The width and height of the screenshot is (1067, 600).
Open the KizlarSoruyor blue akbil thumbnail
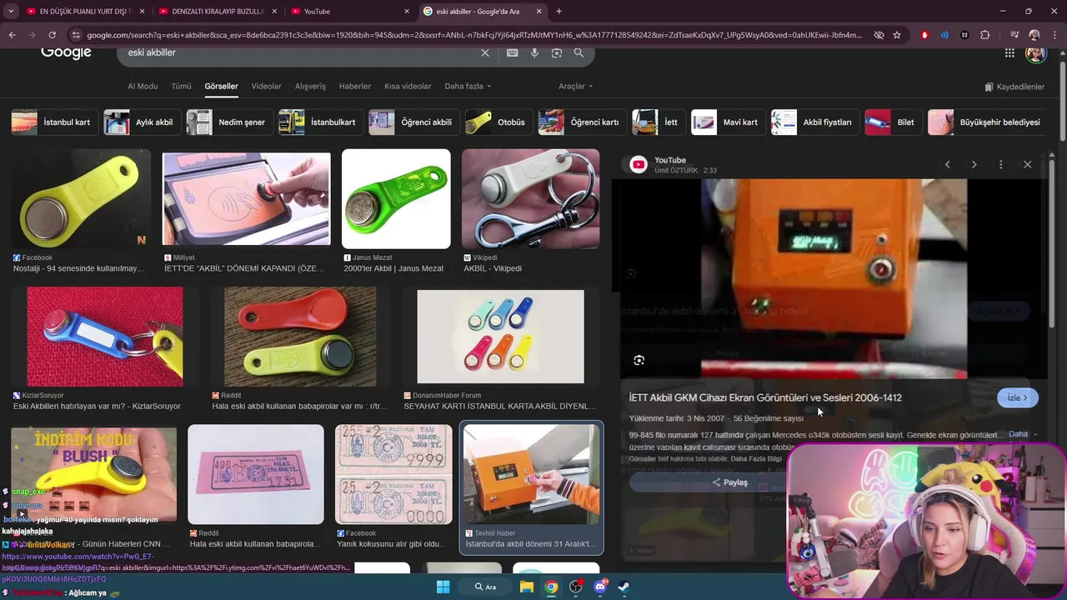pyautogui.click(x=105, y=337)
